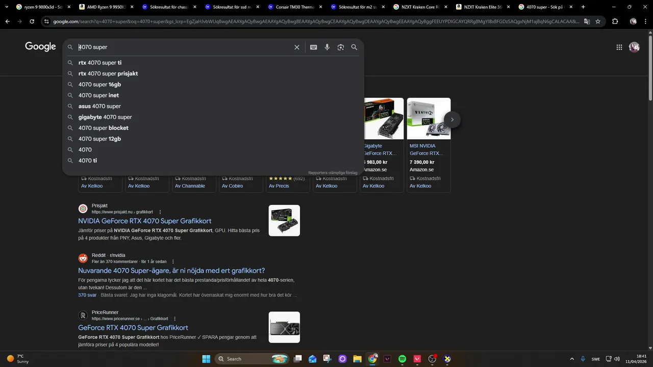Open PriceRunner result thumbnail image
The width and height of the screenshot is (653, 367).
point(284,327)
